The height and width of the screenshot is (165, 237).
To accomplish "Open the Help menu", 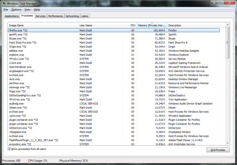I will 37,9.
